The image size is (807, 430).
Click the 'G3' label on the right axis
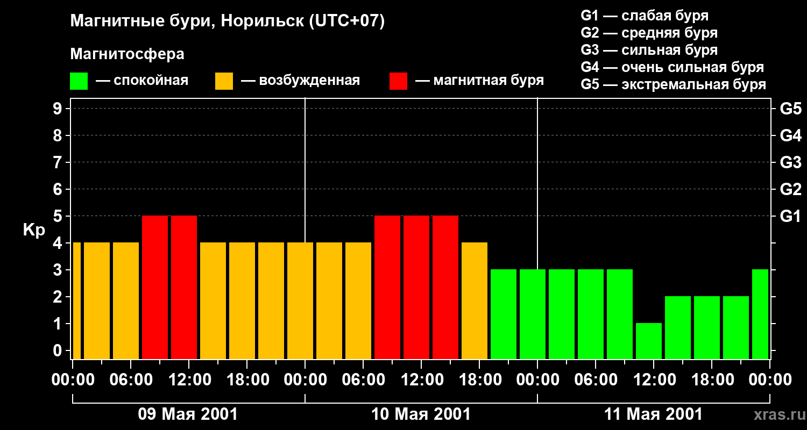pyautogui.click(x=790, y=162)
